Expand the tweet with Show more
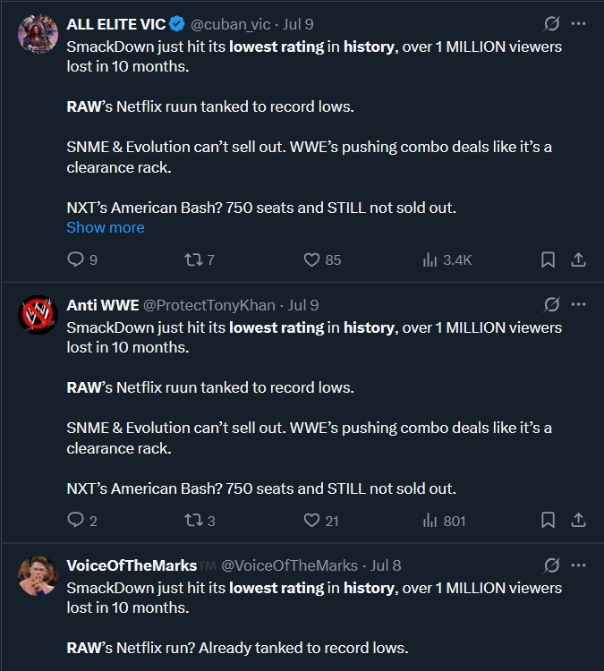This screenshot has width=604, height=671. 105,227
